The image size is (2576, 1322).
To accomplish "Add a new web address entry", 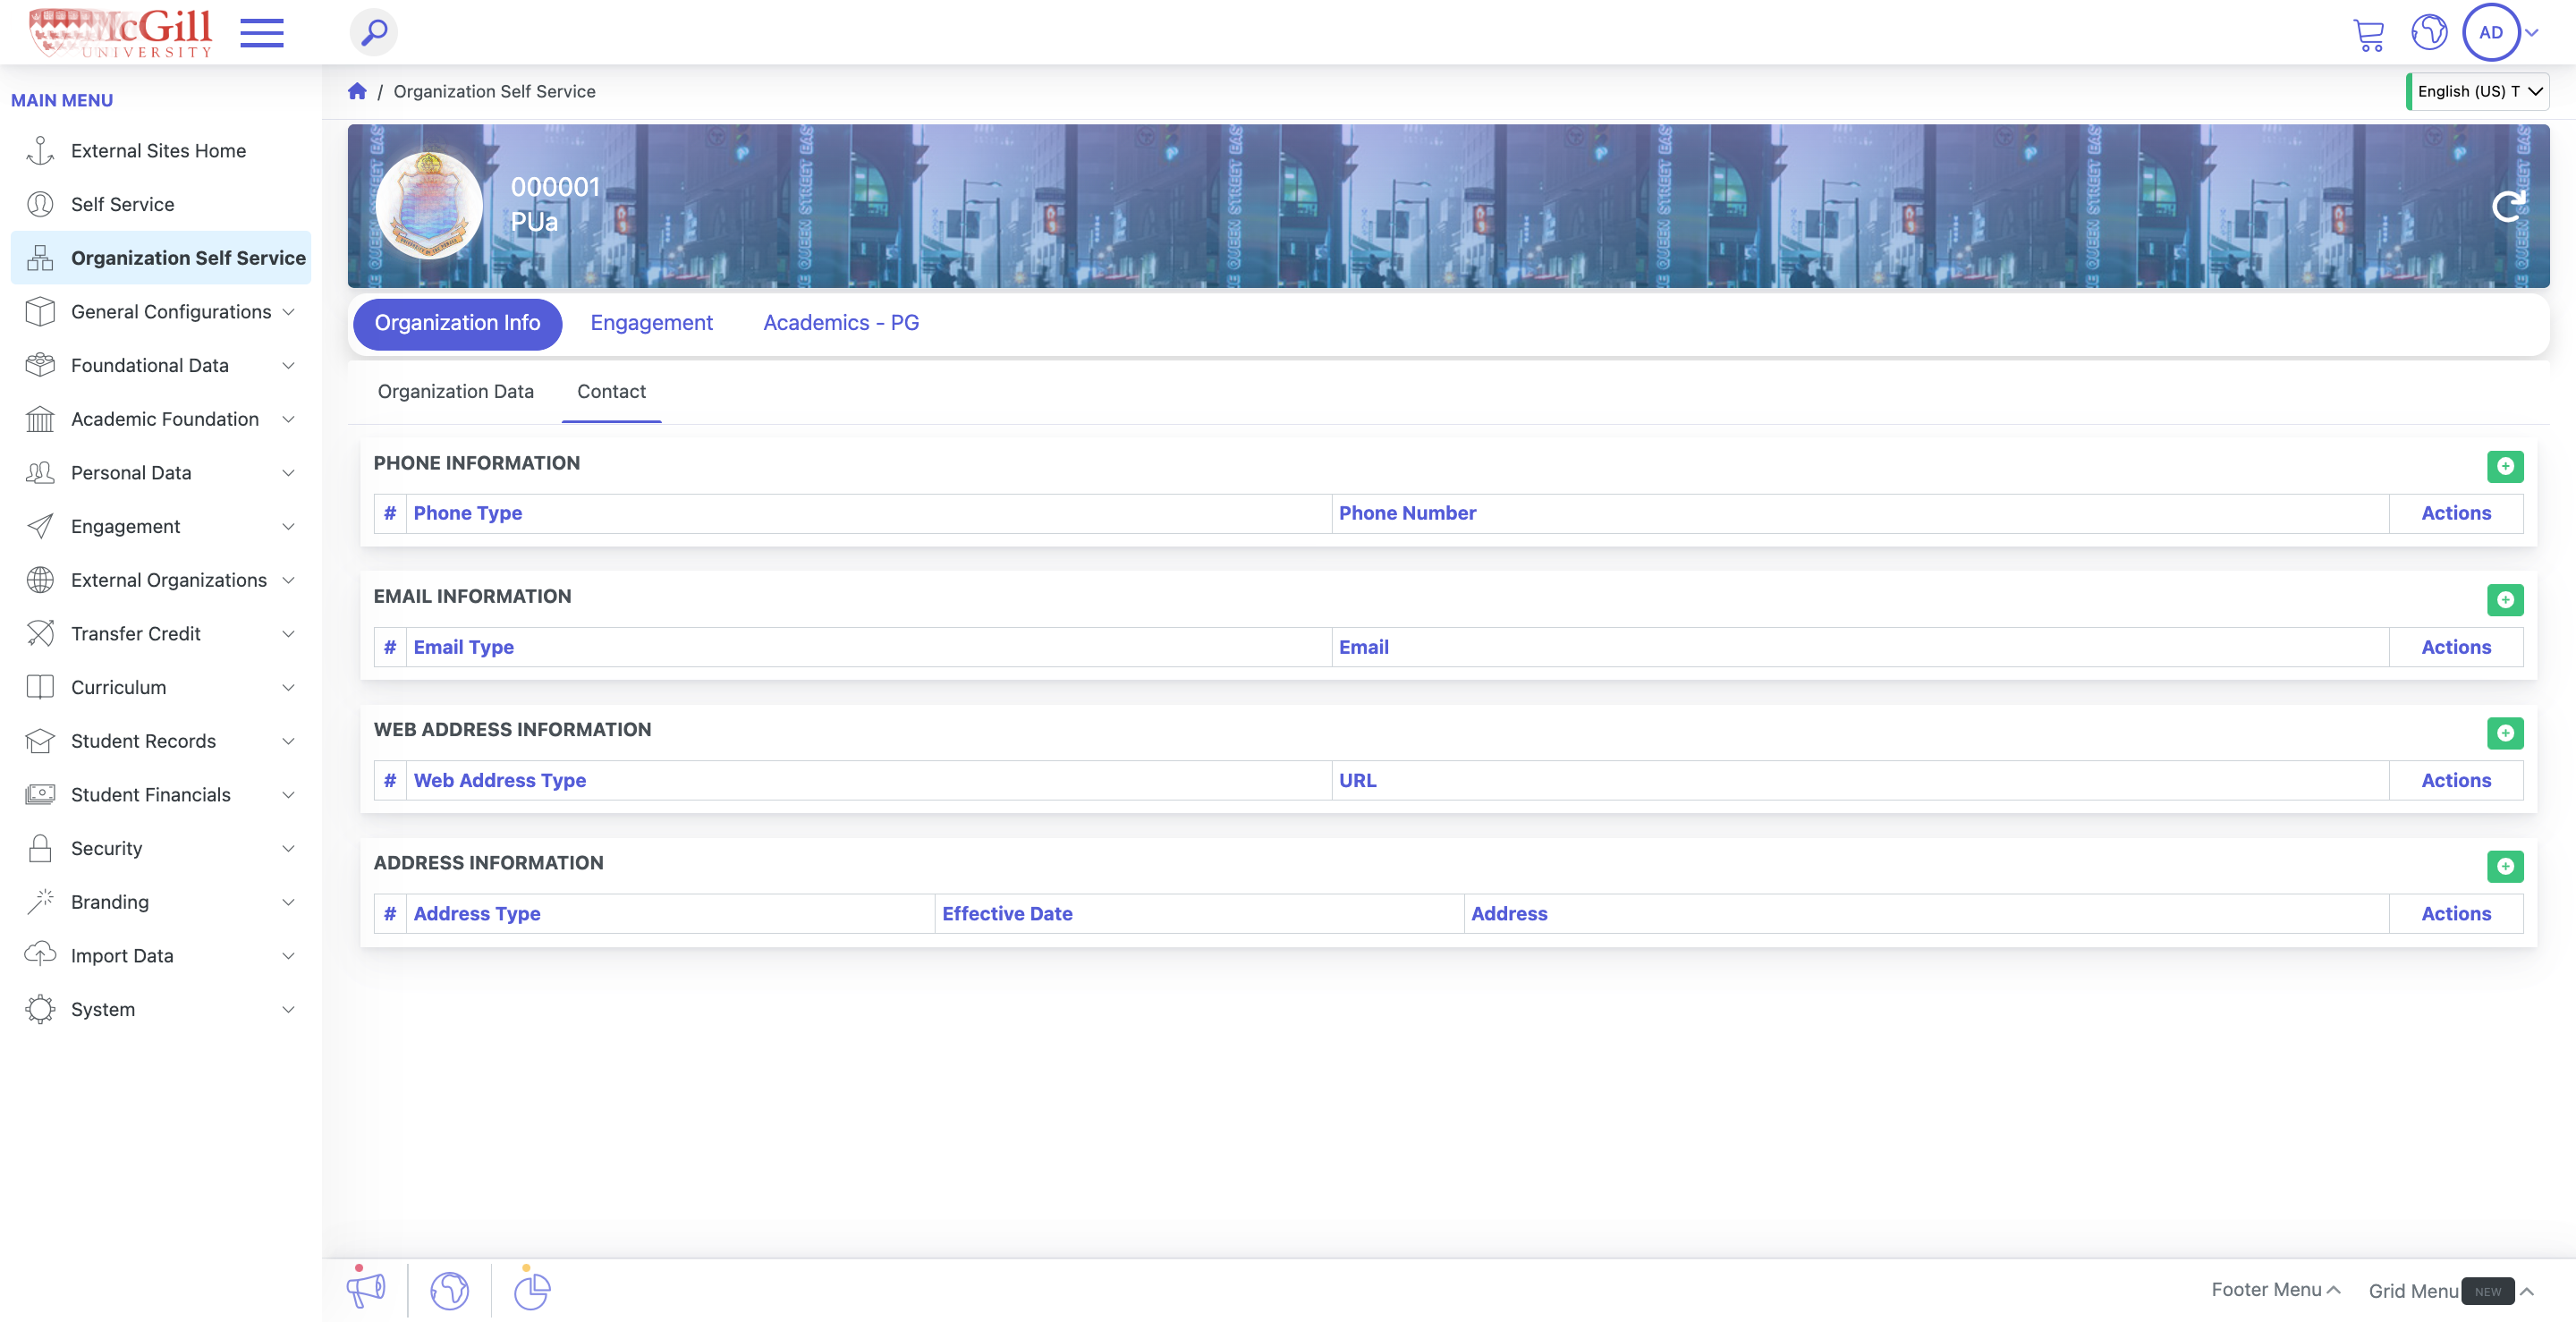I will pos(2505,733).
